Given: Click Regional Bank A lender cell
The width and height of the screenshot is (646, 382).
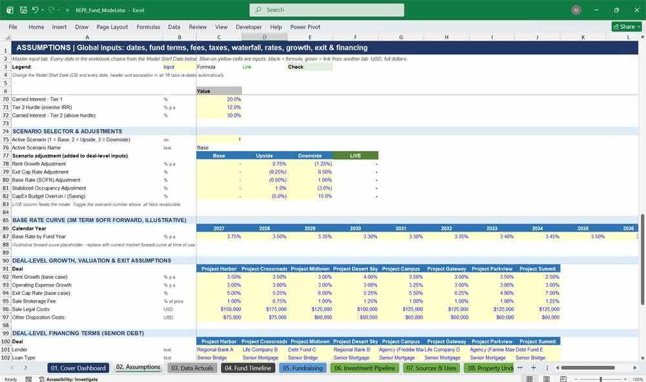Looking at the screenshot, I should coord(219,350).
